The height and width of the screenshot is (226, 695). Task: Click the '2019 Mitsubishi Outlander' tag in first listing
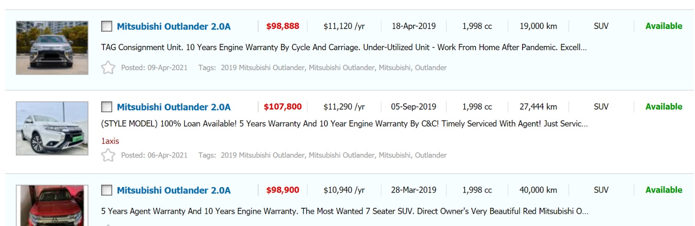pyautogui.click(x=262, y=68)
